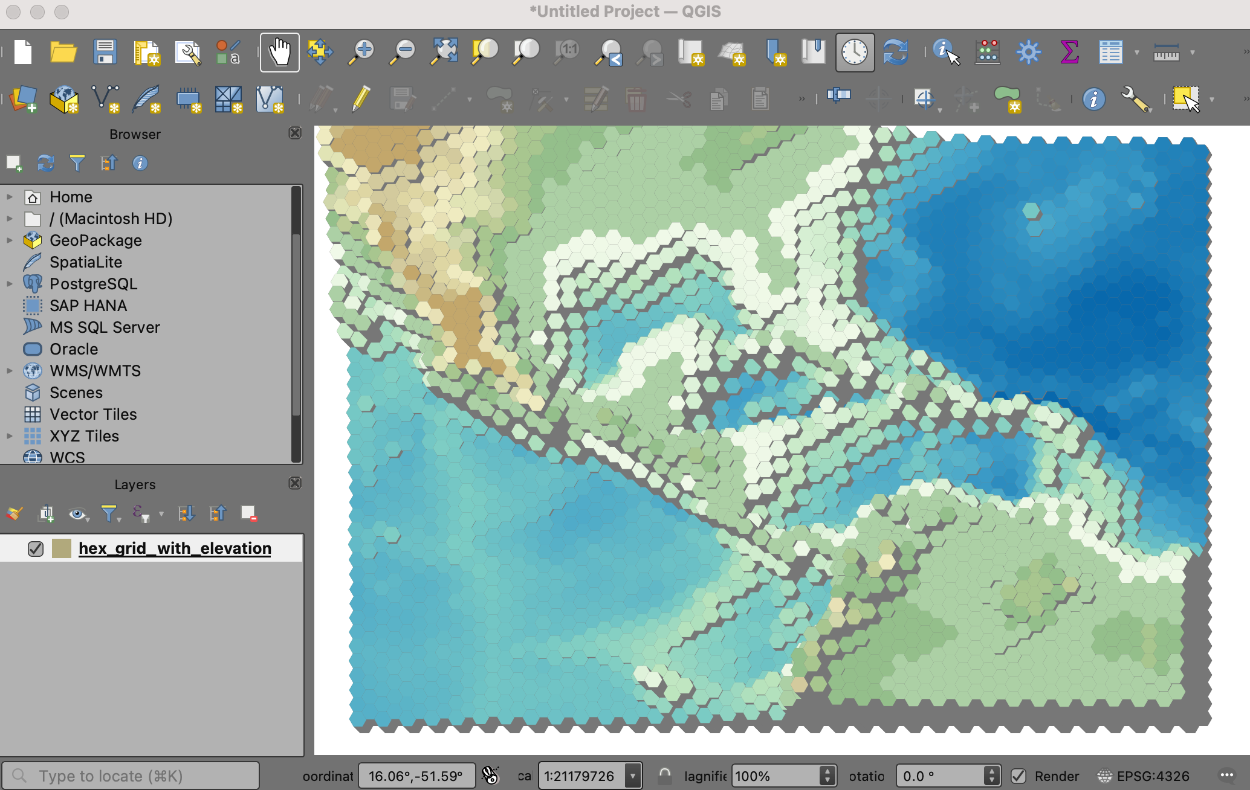1250x790 pixels.
Task: Click the Refresh map icon
Action: pos(895,53)
